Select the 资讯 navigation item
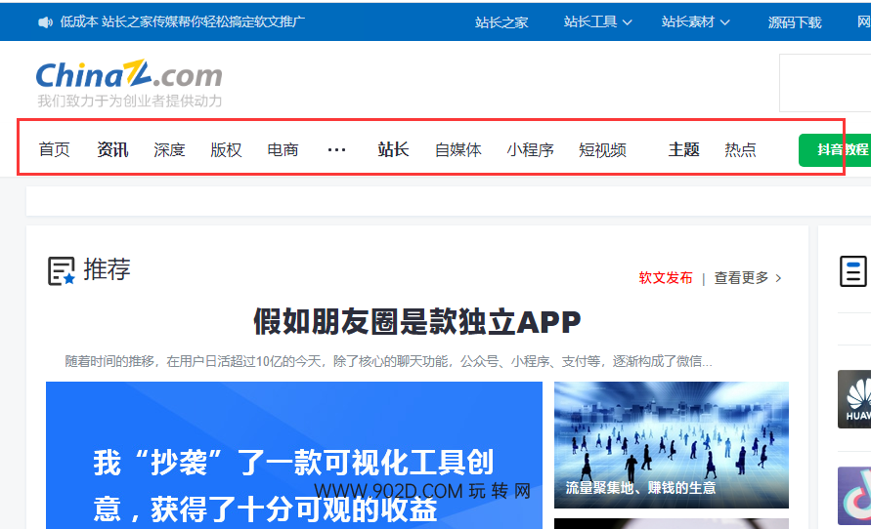This screenshot has height=529, width=871. [x=112, y=149]
